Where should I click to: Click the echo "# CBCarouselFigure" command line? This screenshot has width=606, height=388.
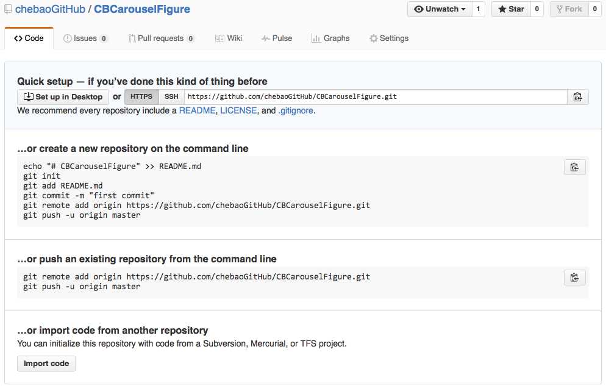click(x=112, y=167)
